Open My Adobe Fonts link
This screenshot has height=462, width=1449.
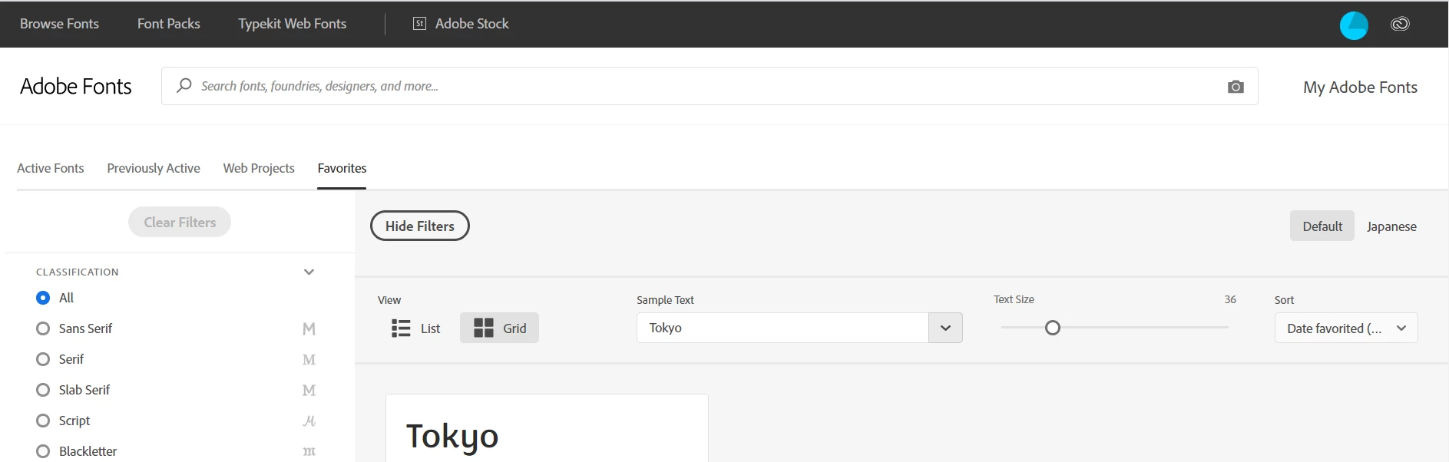(x=1360, y=87)
